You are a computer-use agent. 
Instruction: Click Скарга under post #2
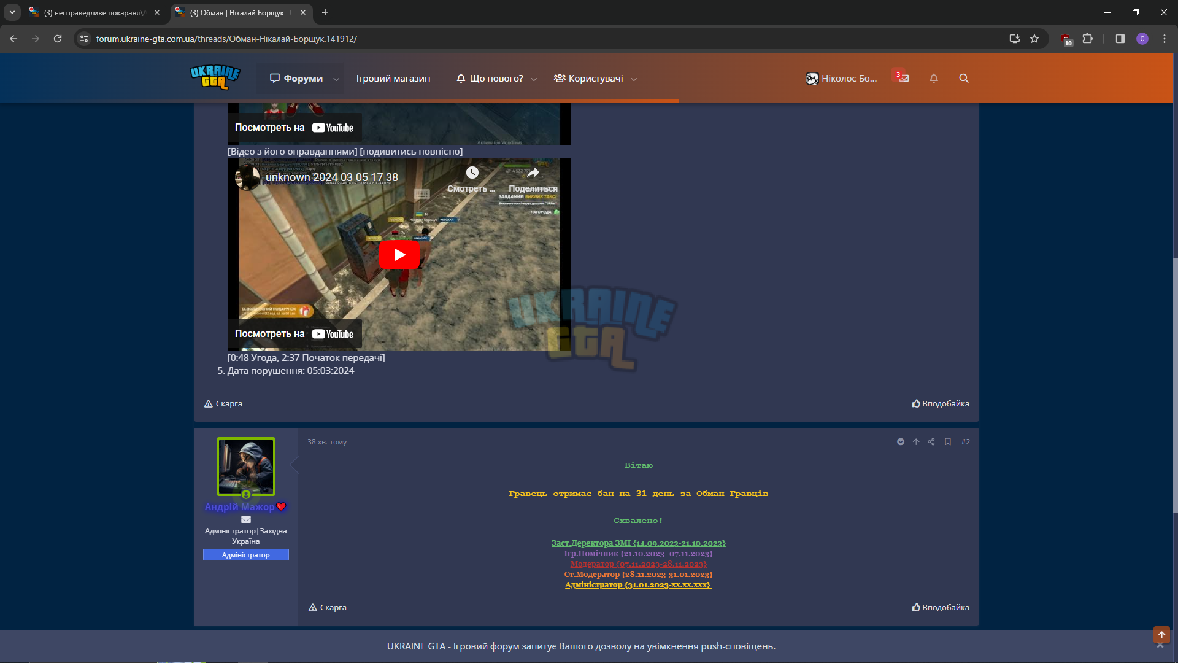point(328,608)
